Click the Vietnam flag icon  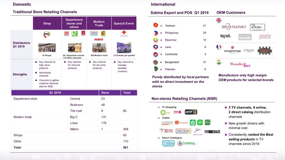pos(155,25)
